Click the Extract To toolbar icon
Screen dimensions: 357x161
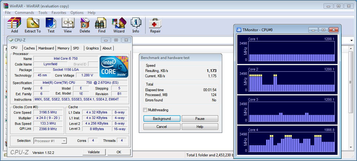click(x=33, y=23)
